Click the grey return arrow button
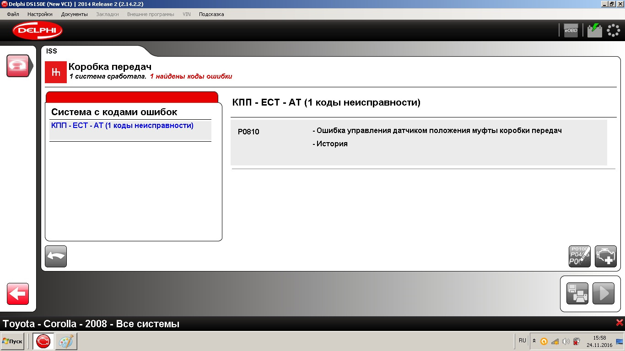This screenshot has height=351, width=625. point(56,256)
